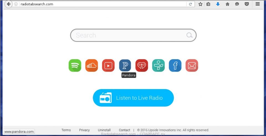Bookmark this page with star icon
The height and width of the screenshot is (136, 266).
200,4
